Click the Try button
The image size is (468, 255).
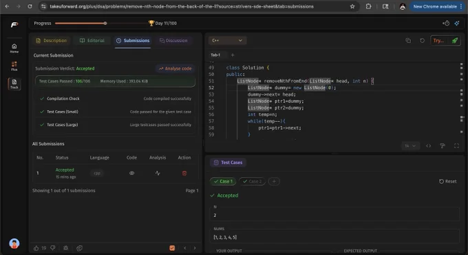point(439,41)
